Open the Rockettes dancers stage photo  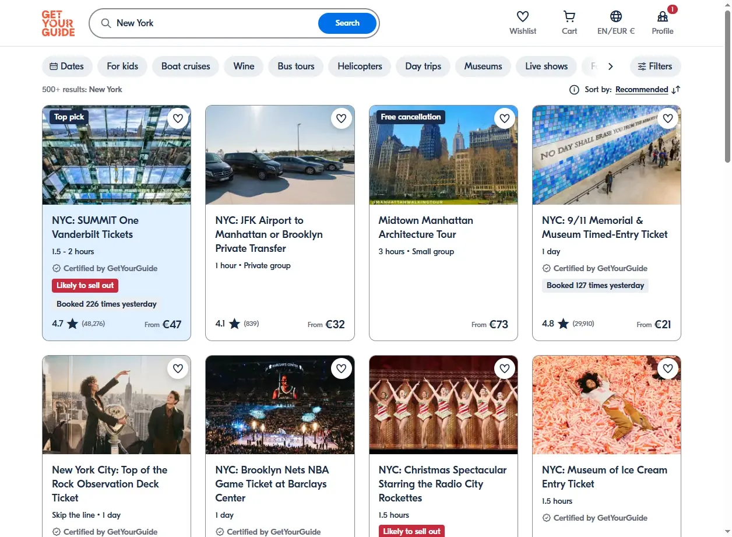tap(444, 405)
